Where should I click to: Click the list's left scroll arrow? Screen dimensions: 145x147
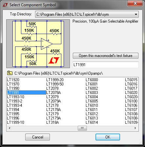pyautogui.click(x=10, y=128)
